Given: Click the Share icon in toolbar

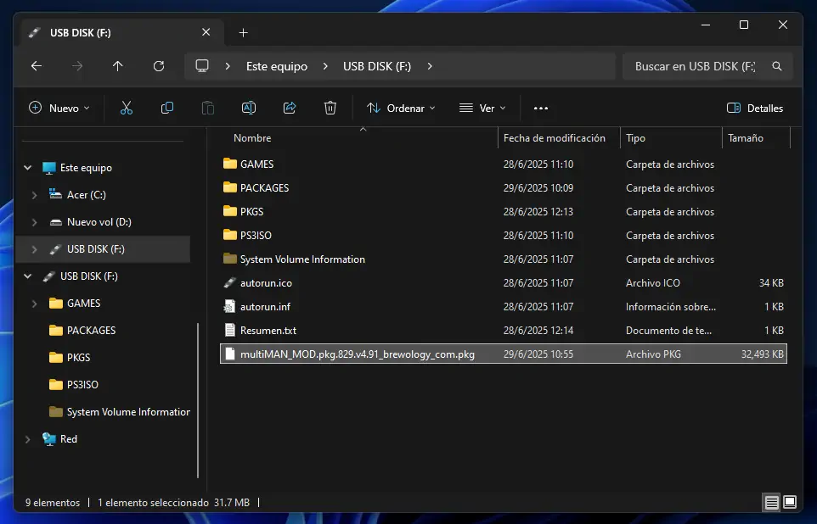Looking at the screenshot, I should coord(290,108).
